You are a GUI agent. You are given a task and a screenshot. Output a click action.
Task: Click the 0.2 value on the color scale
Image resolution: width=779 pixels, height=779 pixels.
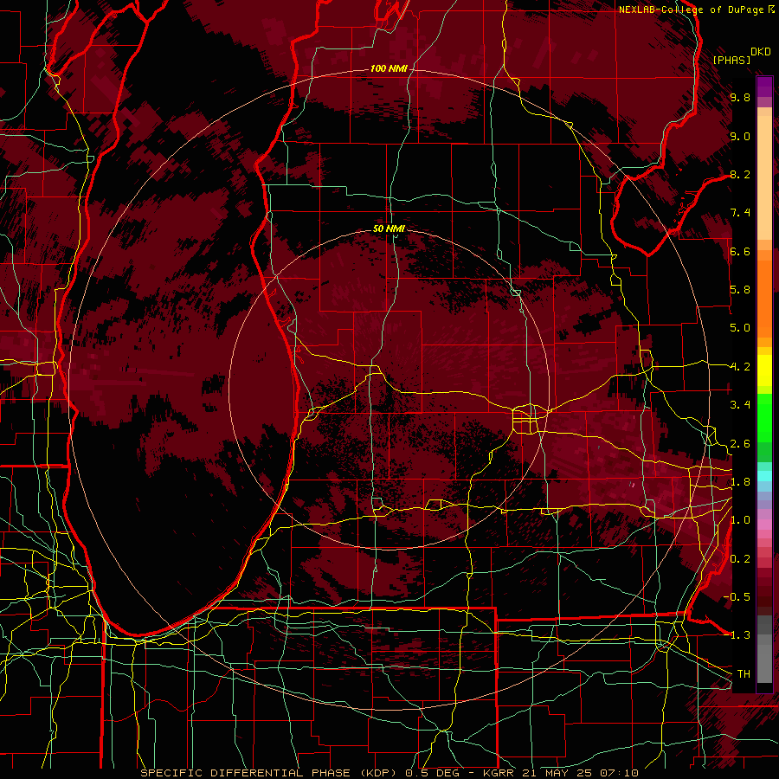tap(740, 559)
